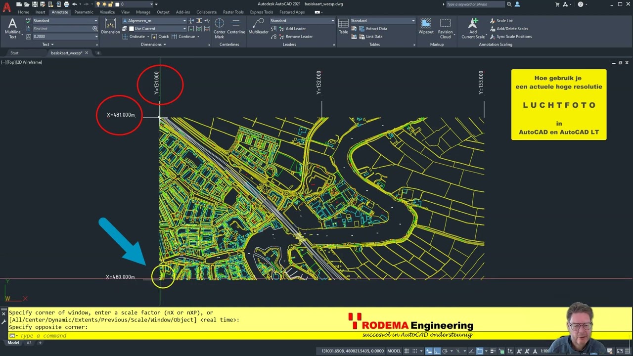Open the Insert ribbon tab
Image resolution: width=633 pixels, height=356 pixels.
click(40, 12)
